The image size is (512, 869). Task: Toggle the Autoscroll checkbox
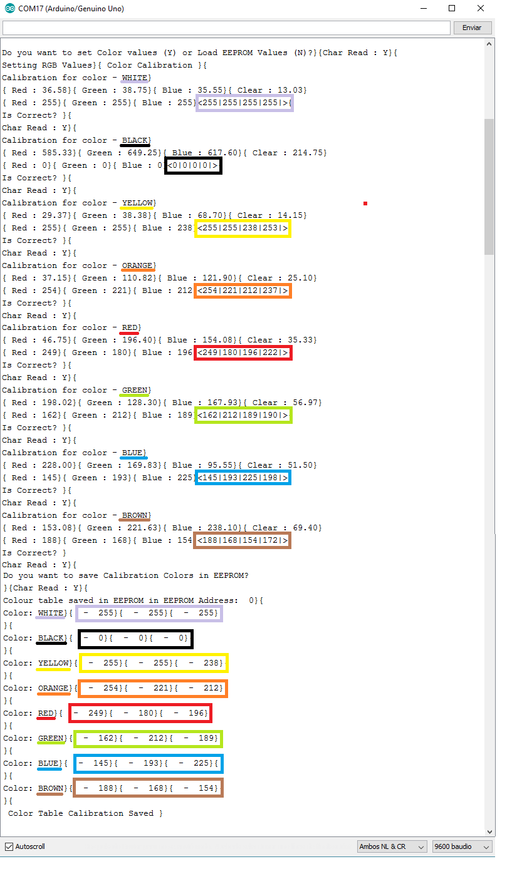[x=9, y=846]
